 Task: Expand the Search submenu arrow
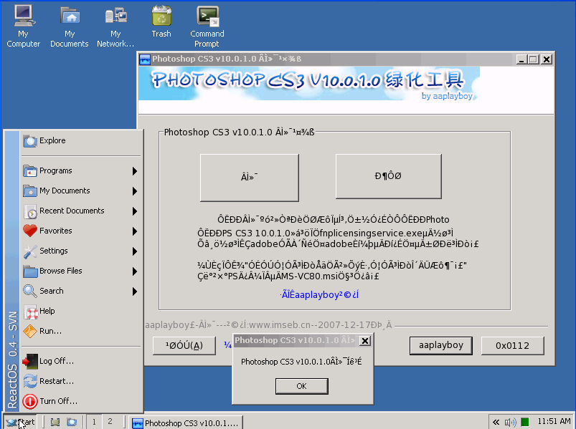pyautogui.click(x=135, y=291)
